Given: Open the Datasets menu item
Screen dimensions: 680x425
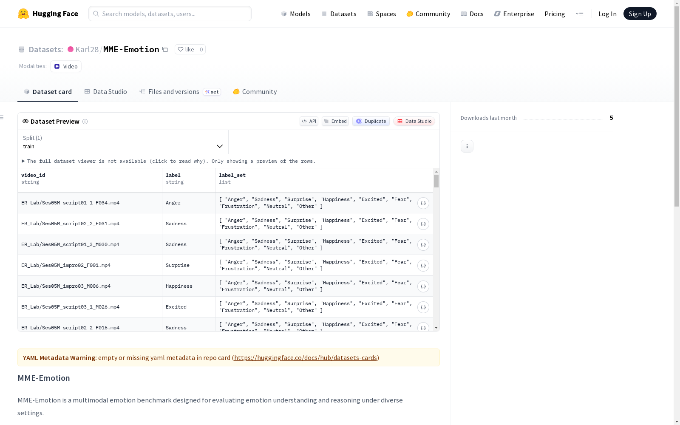Looking at the screenshot, I should click(339, 14).
